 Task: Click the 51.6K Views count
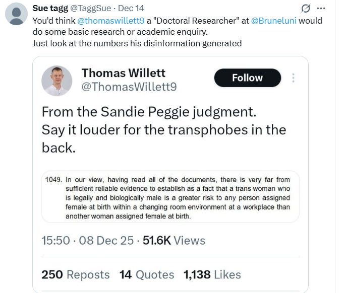174,241
